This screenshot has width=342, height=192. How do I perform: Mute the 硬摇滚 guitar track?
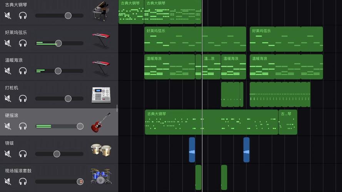8,126
